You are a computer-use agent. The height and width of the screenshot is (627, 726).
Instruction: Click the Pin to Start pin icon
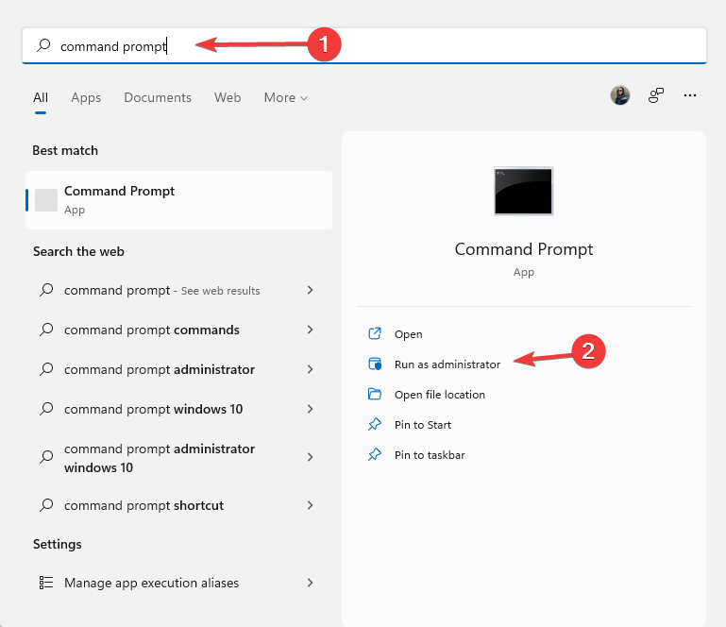coord(375,425)
